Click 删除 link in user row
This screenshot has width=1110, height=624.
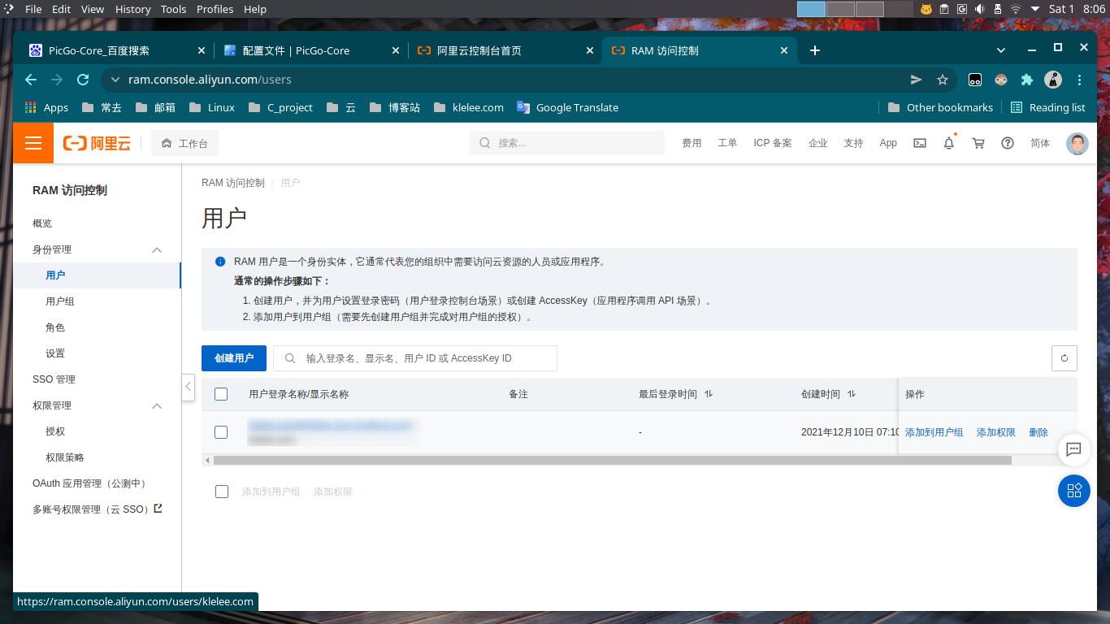1038,432
